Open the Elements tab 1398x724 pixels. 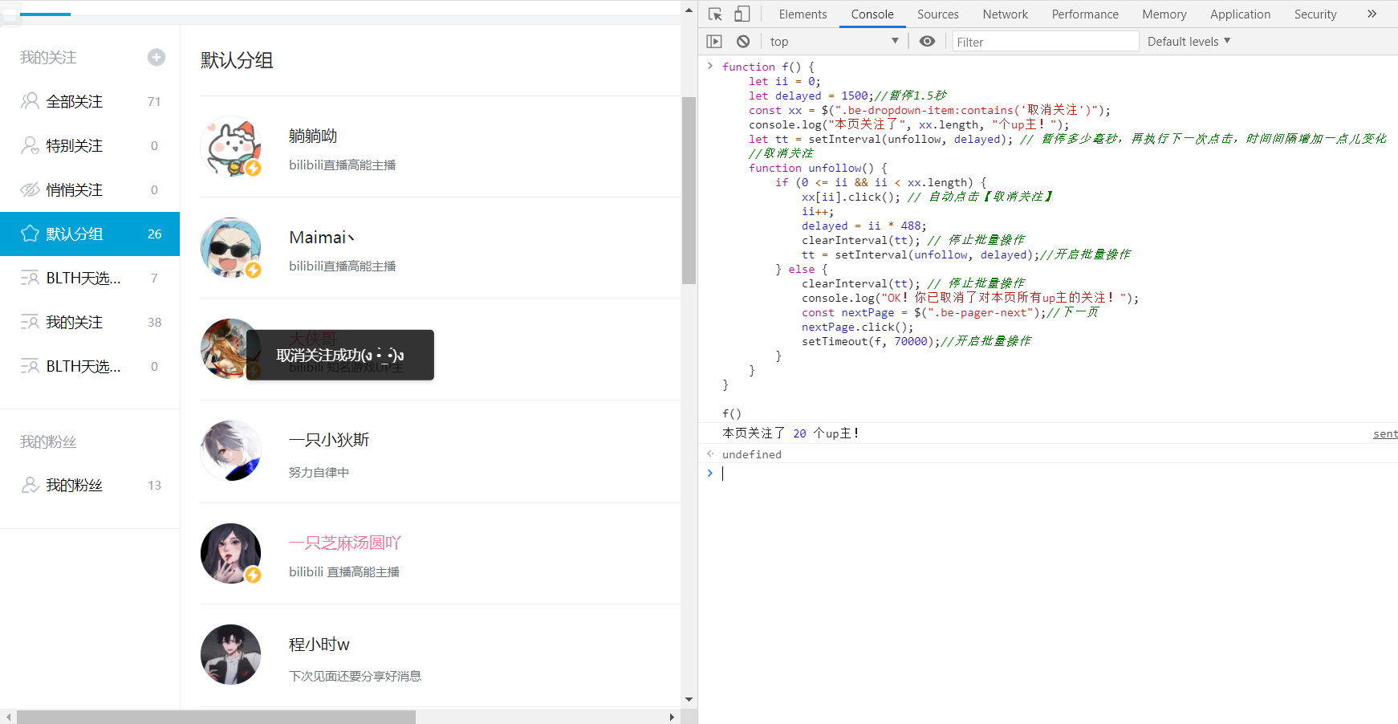point(803,14)
